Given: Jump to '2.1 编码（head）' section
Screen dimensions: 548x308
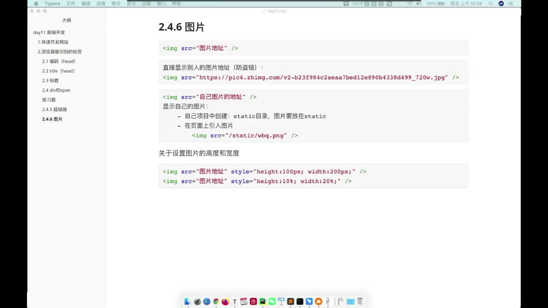Looking at the screenshot, I should (59, 61).
